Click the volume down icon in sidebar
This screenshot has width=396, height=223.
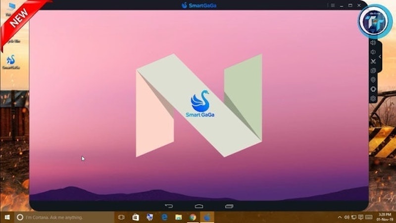pyautogui.click(x=373, y=52)
